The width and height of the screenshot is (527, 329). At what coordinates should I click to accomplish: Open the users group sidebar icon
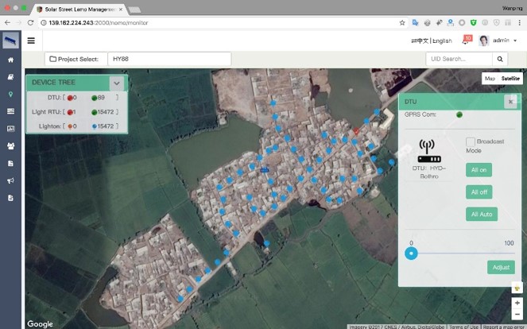[x=10, y=145]
